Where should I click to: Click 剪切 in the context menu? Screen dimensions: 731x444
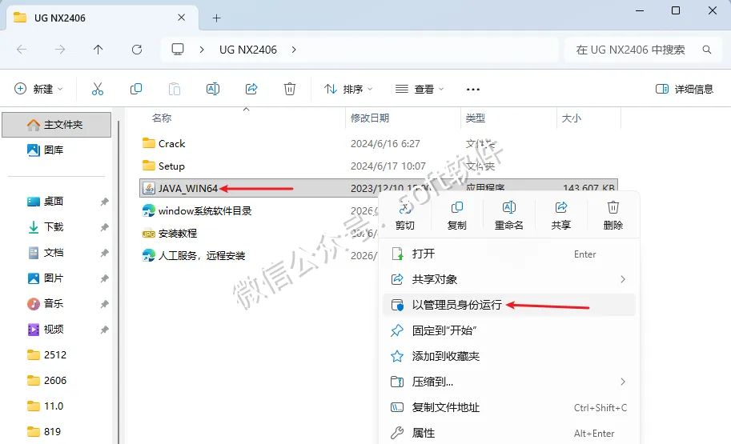pos(404,214)
